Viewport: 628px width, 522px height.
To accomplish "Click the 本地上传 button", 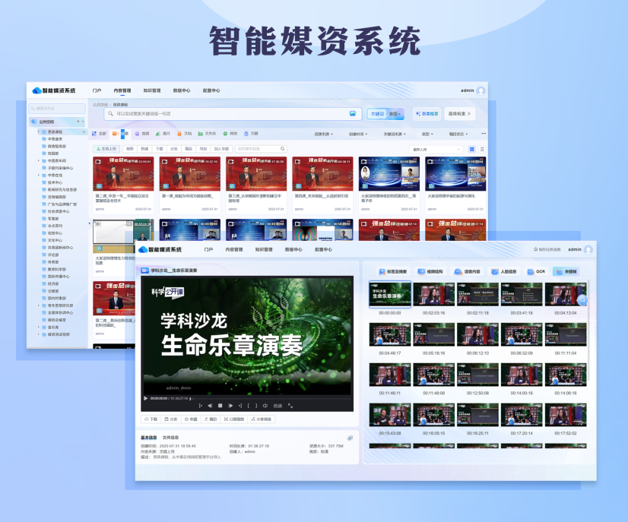I will tap(106, 149).
